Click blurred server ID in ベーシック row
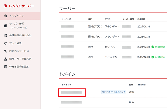This screenshot has height=109, width=167. [67, 57]
